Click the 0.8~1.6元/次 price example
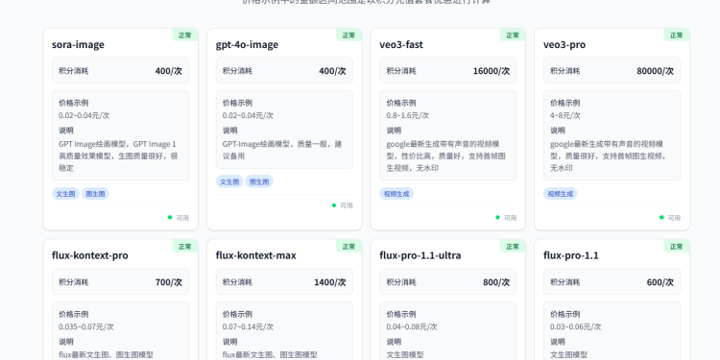This screenshot has height=360, width=720. 408,116
